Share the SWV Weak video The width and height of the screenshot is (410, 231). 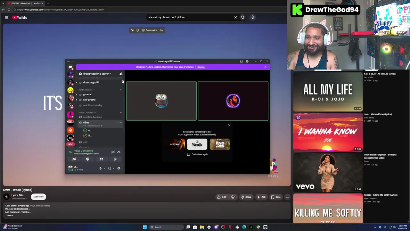pos(246,197)
